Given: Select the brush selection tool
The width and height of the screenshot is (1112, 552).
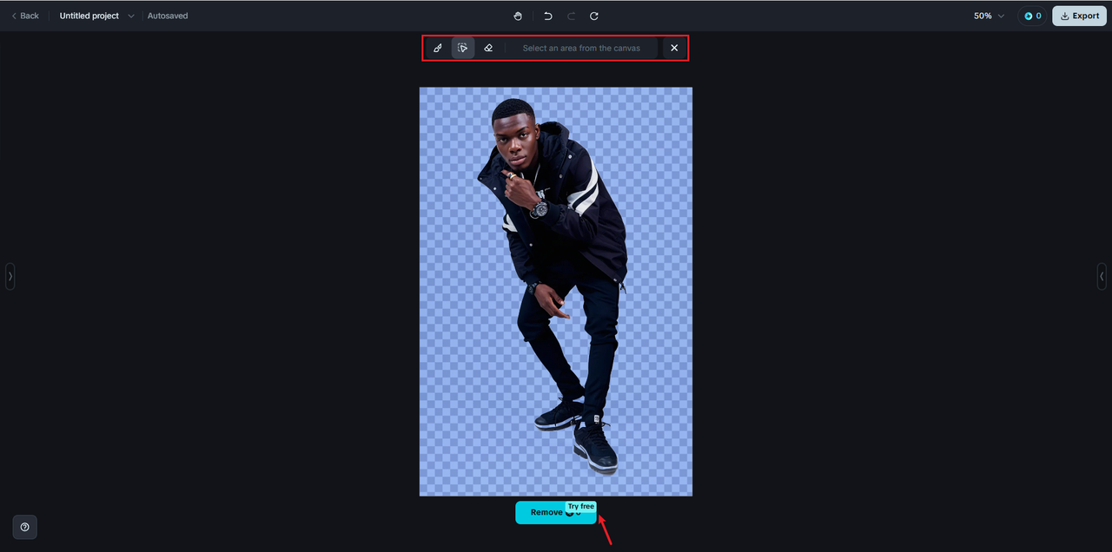Looking at the screenshot, I should pos(438,48).
